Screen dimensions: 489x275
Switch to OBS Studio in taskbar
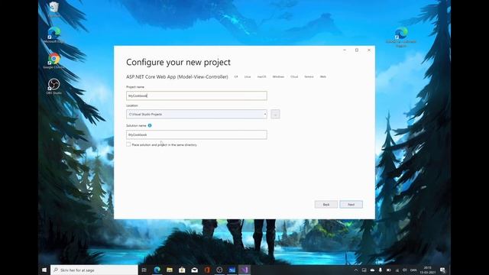(x=219, y=270)
